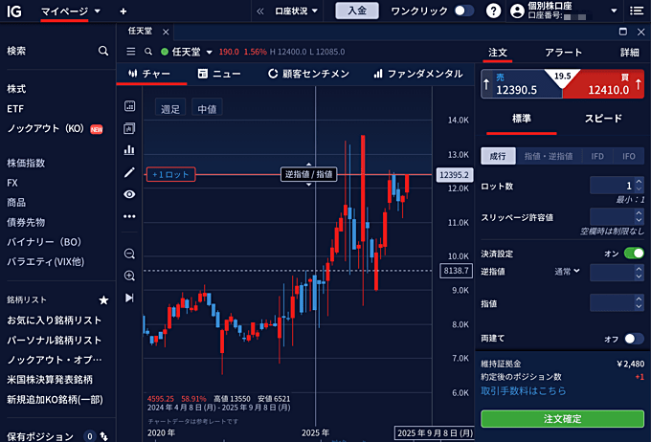Image resolution: width=651 pixels, height=442 pixels.
Task: Open お気に入り銘柄リスト
Action: point(54,320)
